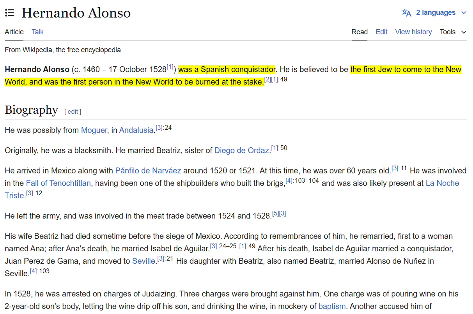The width and height of the screenshot is (473, 314).
Task: Open the Pánfilo de Narváez link
Action: [148, 171]
